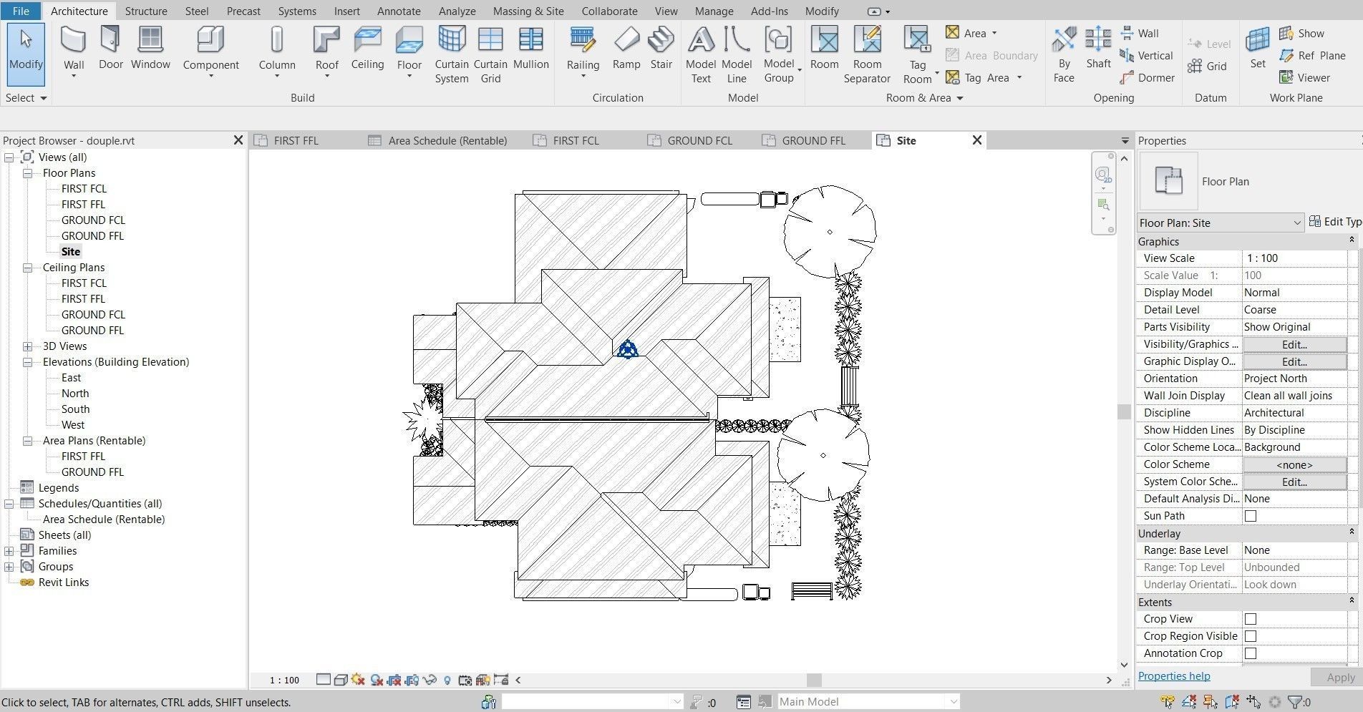Toggle Drag Elements on Selection
Screen dimensions: 1363x712
click(1253, 702)
